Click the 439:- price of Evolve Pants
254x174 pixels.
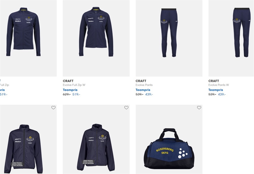[149, 94]
